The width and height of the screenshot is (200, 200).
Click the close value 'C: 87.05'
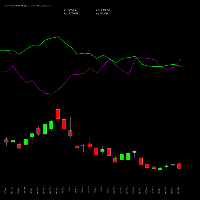click(70, 10)
